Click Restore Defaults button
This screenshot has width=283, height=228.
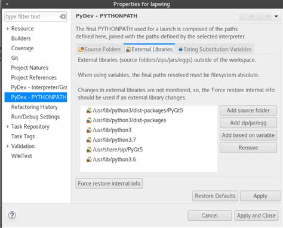(x=215, y=196)
